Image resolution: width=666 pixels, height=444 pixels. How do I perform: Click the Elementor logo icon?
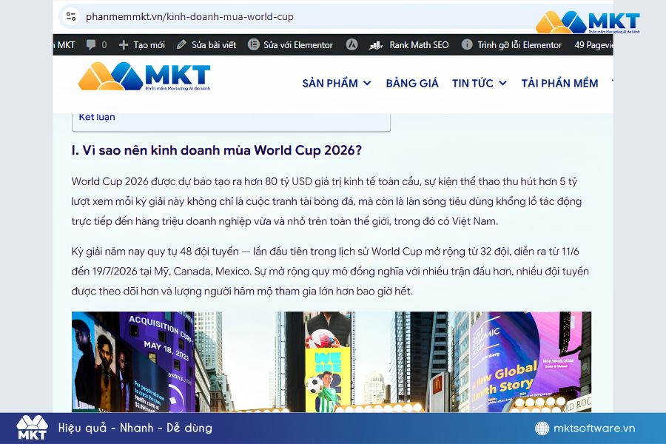click(x=254, y=44)
